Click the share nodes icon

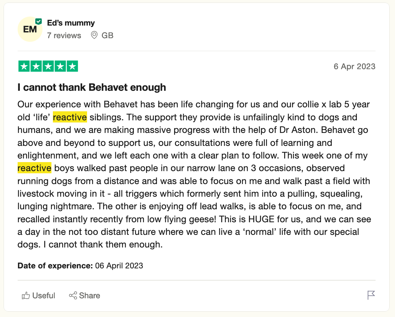click(73, 295)
